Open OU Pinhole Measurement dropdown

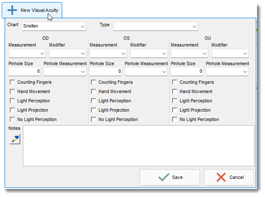coord(227,71)
